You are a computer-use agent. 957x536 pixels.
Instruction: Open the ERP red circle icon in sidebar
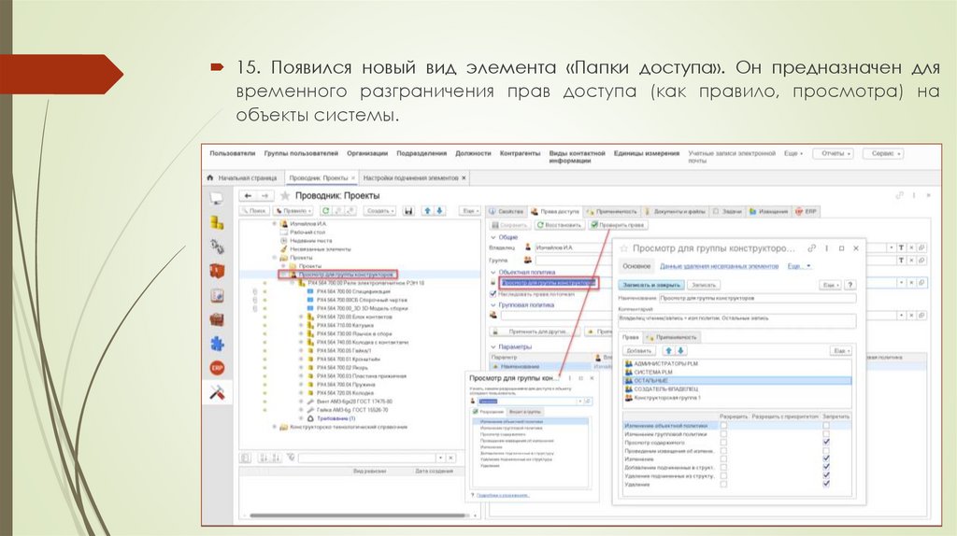click(x=217, y=368)
